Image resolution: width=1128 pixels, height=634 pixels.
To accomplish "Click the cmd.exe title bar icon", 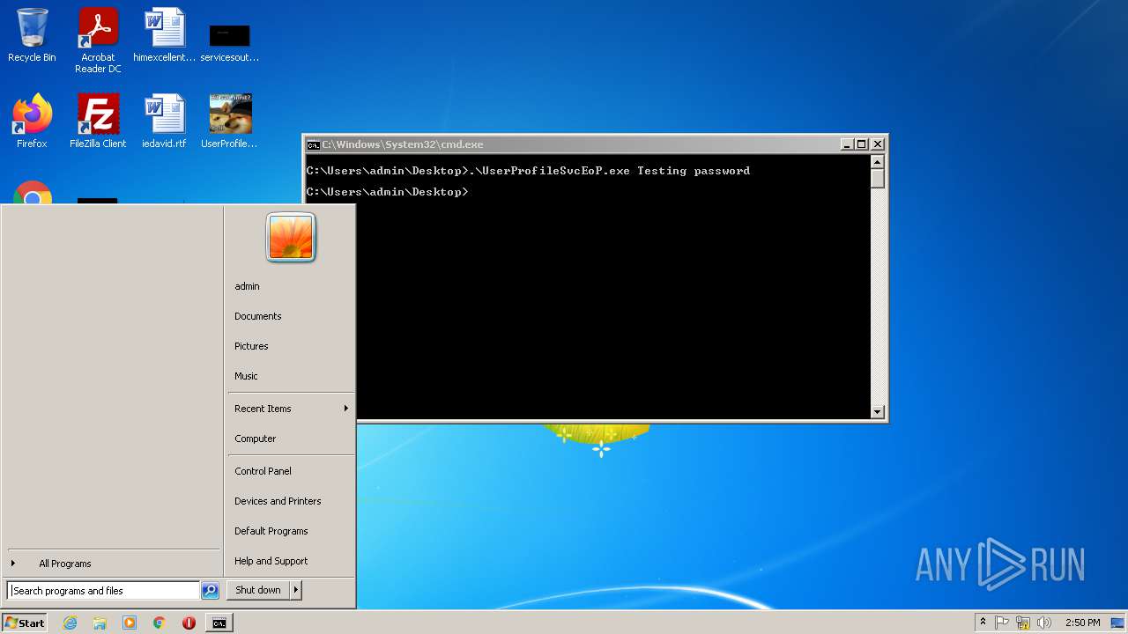I will tap(313, 144).
